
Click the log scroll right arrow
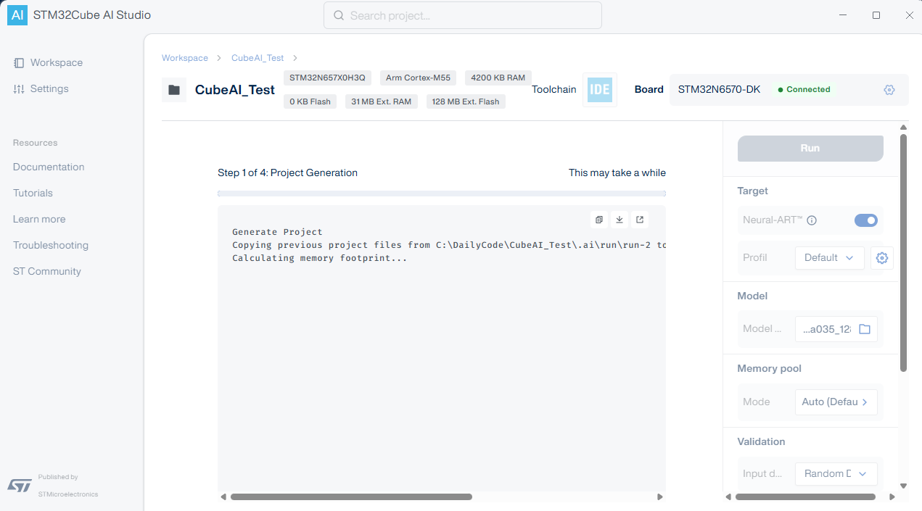click(x=660, y=497)
